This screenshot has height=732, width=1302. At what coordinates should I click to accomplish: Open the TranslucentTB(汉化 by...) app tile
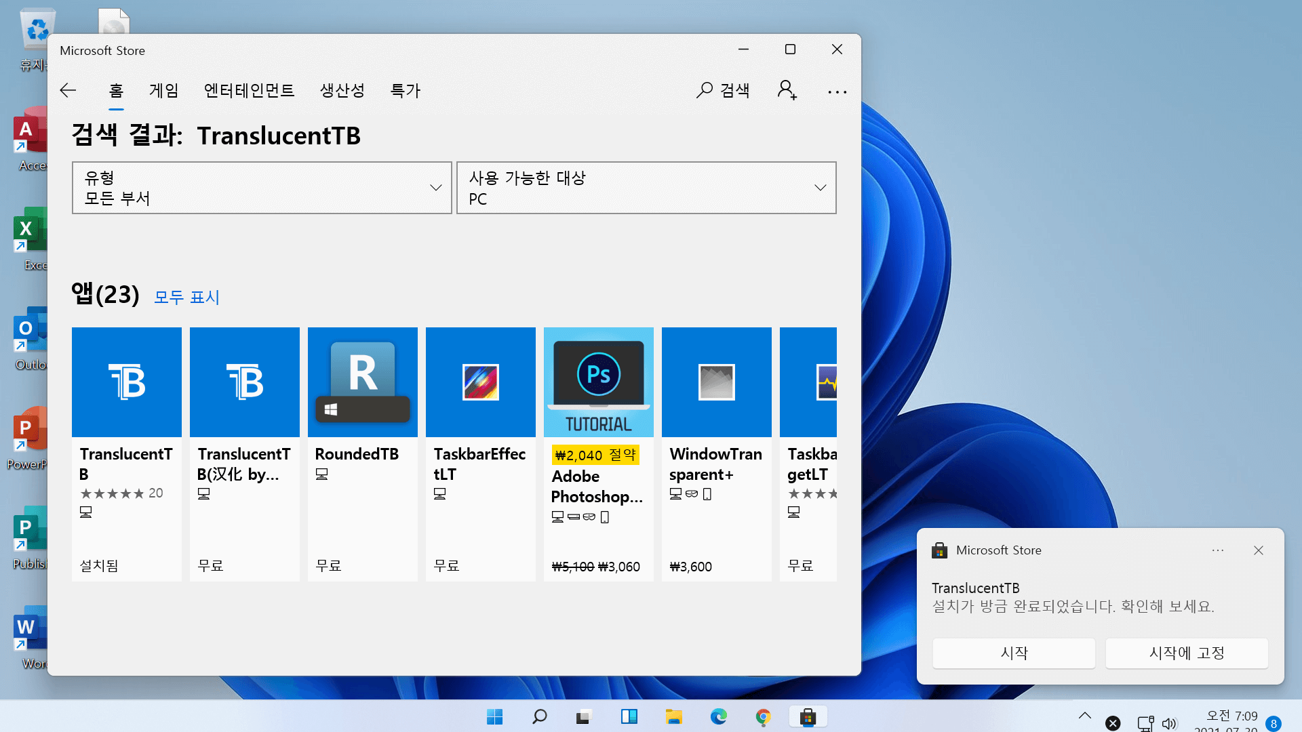tap(245, 454)
